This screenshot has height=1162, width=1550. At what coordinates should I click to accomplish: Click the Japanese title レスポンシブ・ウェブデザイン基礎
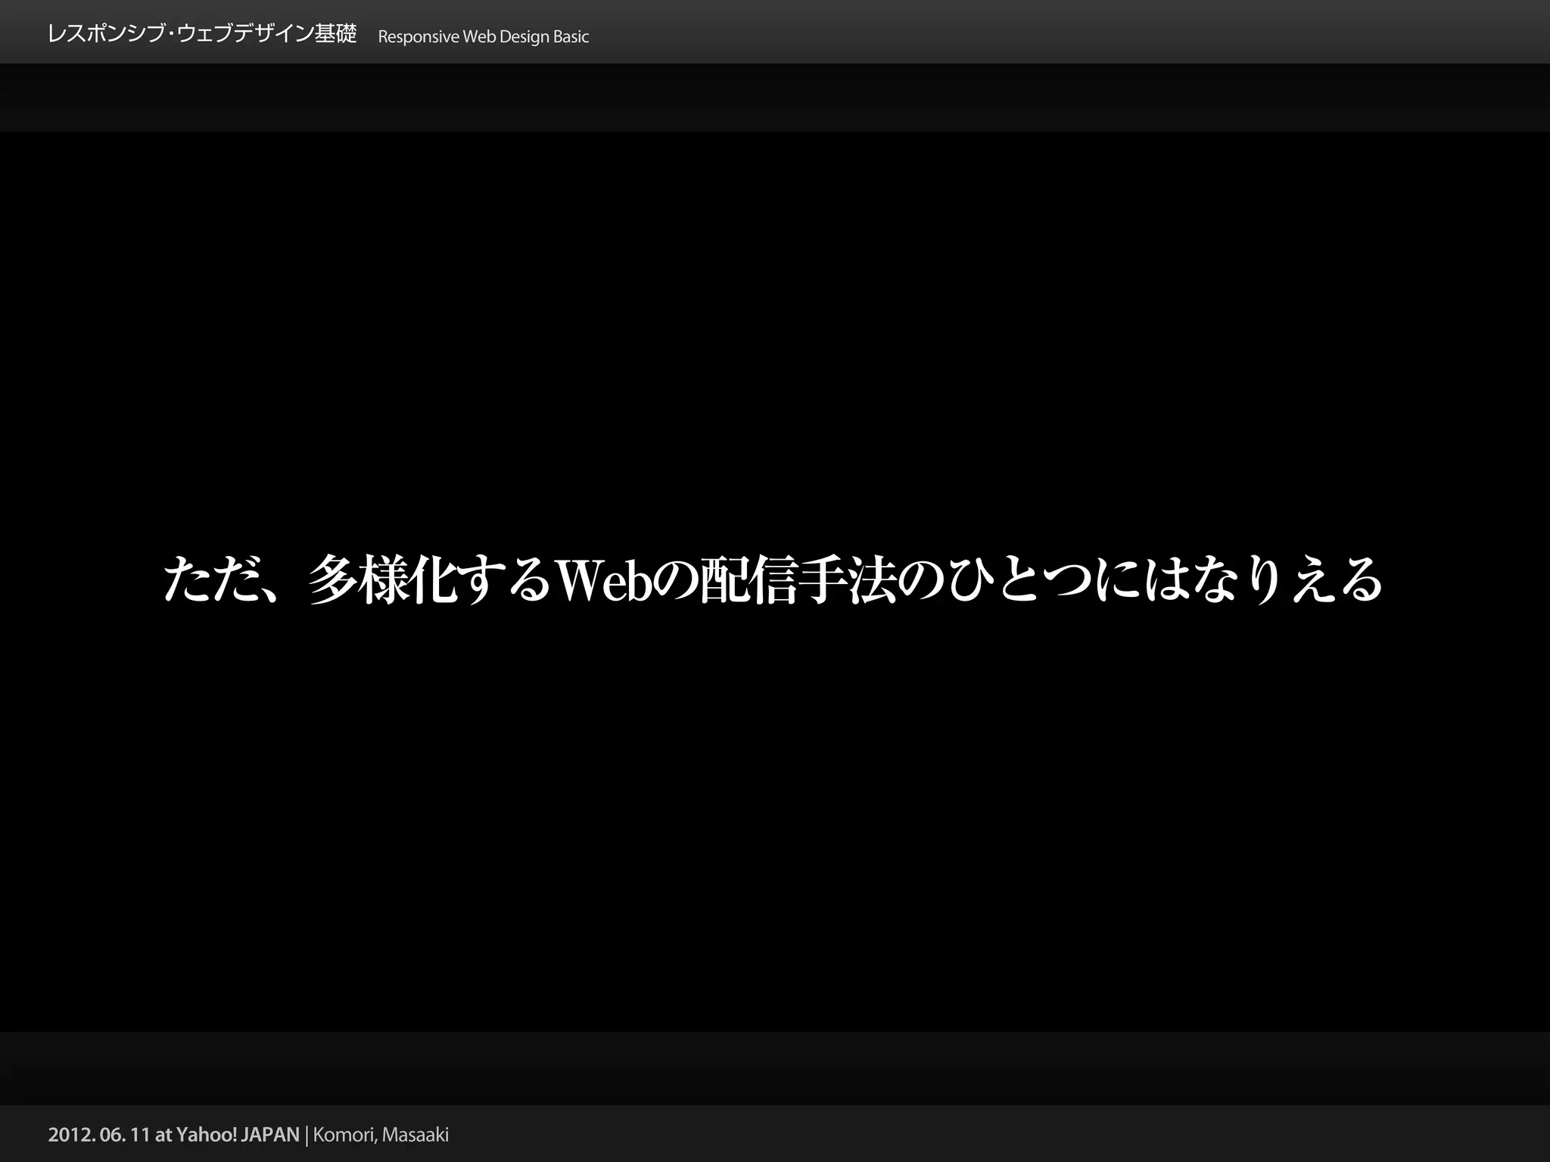(x=202, y=35)
